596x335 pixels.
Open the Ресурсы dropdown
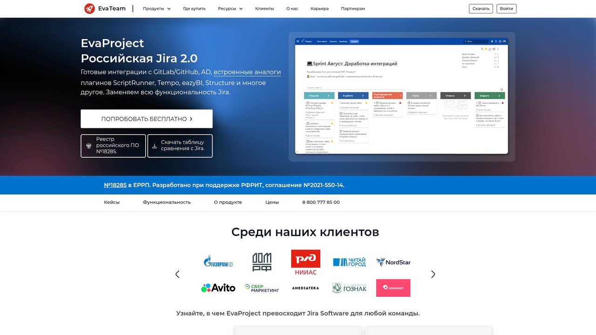click(x=230, y=8)
